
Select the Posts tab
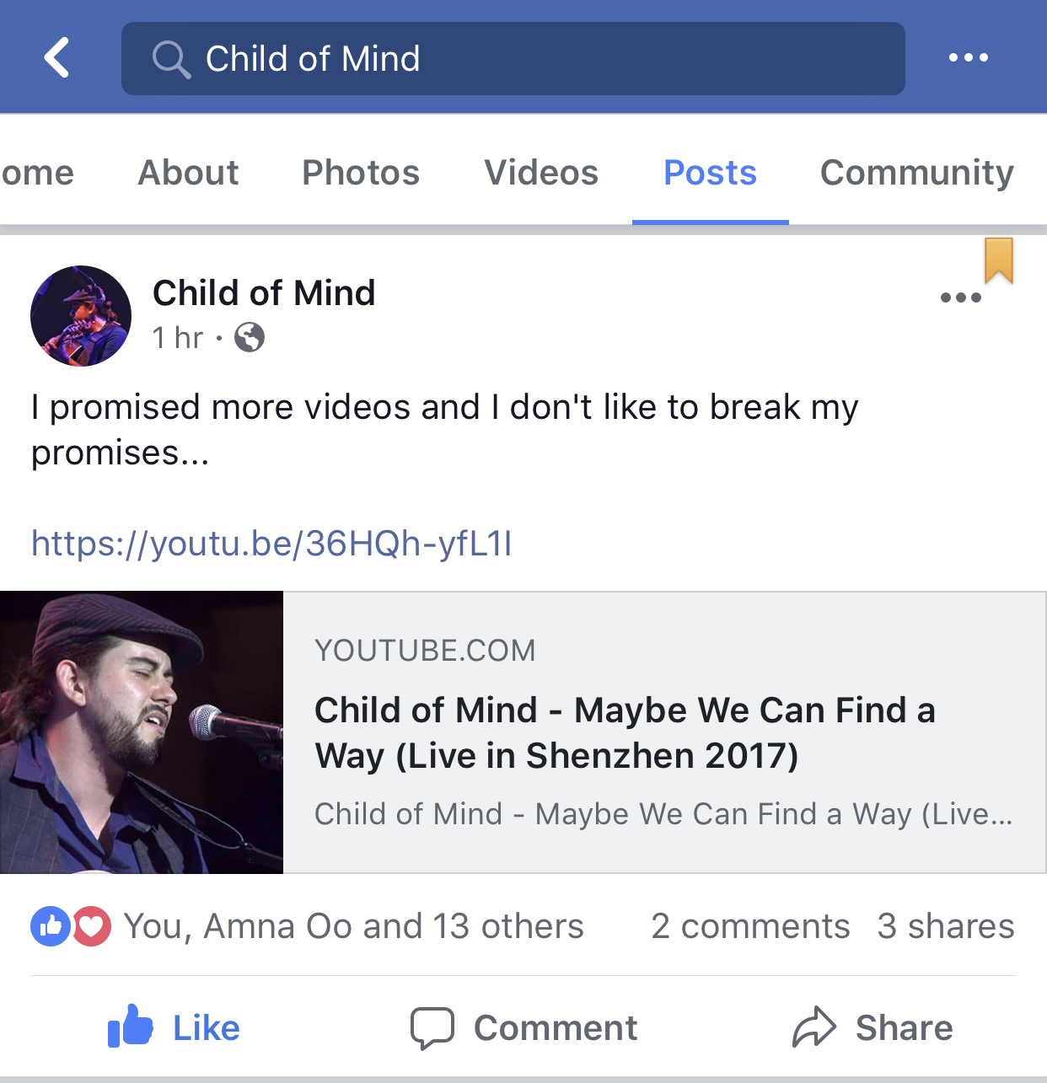pyautogui.click(x=710, y=173)
